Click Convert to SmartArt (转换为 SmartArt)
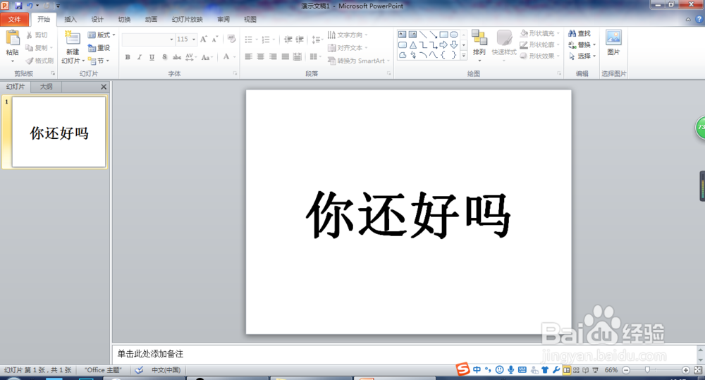Viewport: 705px width, 380px height. (358, 61)
